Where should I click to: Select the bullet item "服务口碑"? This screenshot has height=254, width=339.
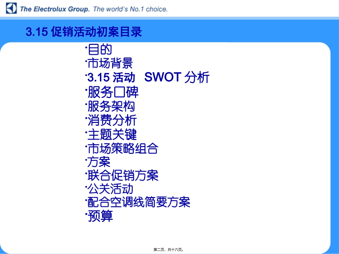[113, 92]
